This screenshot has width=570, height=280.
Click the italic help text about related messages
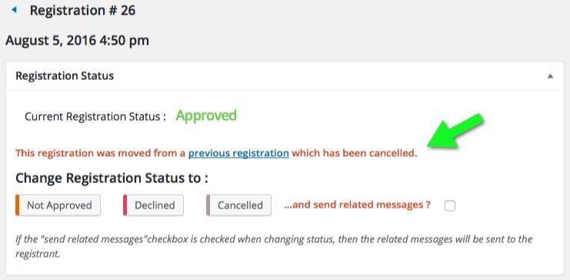point(274,246)
